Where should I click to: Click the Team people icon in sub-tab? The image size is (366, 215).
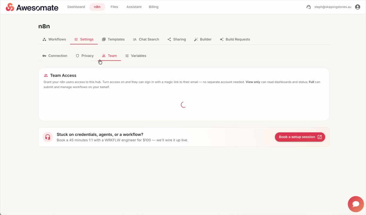(x=104, y=56)
